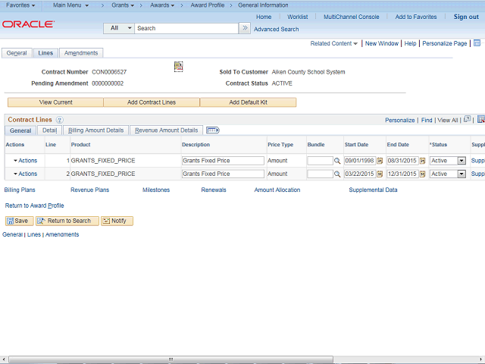Click the Description field on line 1
The image size is (485, 364).
223,161
